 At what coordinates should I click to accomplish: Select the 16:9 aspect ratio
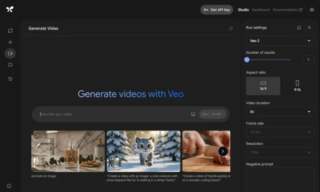tap(263, 86)
